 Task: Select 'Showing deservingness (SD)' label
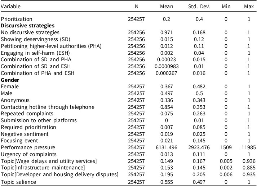tap(35, 39)
